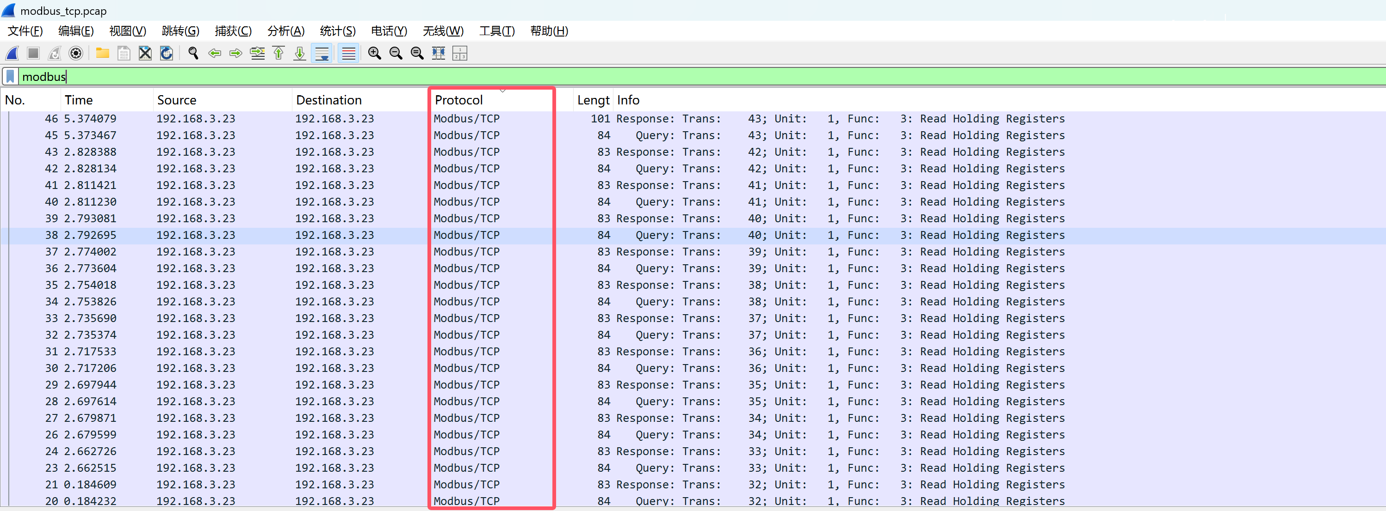Select packet 27 at time 2.679871

click(x=693, y=419)
